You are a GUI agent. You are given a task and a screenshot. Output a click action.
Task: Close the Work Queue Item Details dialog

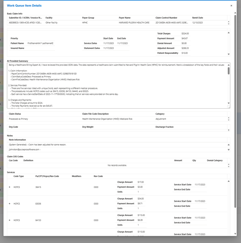231,5
